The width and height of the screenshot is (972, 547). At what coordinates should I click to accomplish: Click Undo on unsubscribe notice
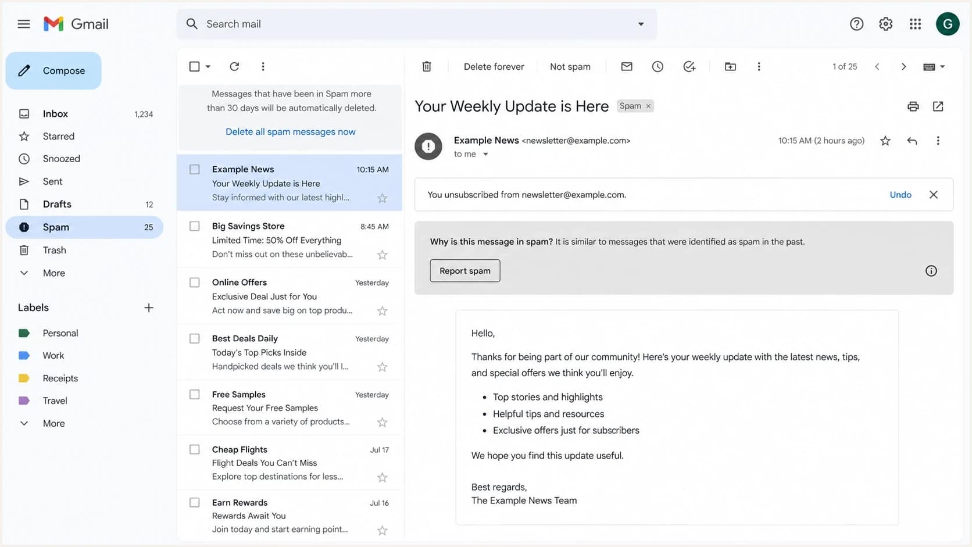tap(900, 195)
